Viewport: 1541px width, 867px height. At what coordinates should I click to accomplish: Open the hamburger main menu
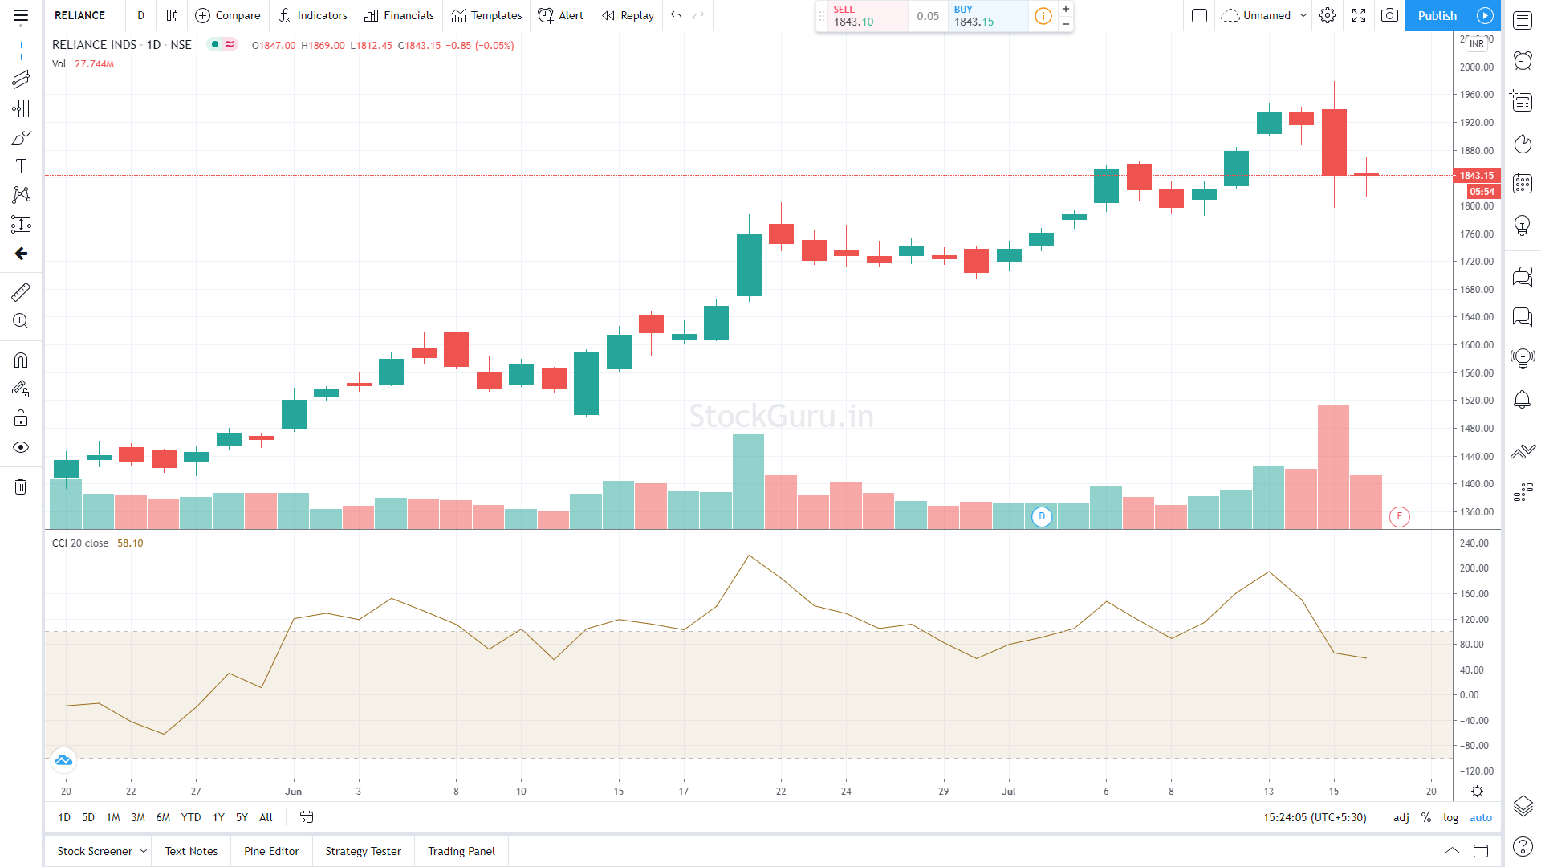coord(21,15)
